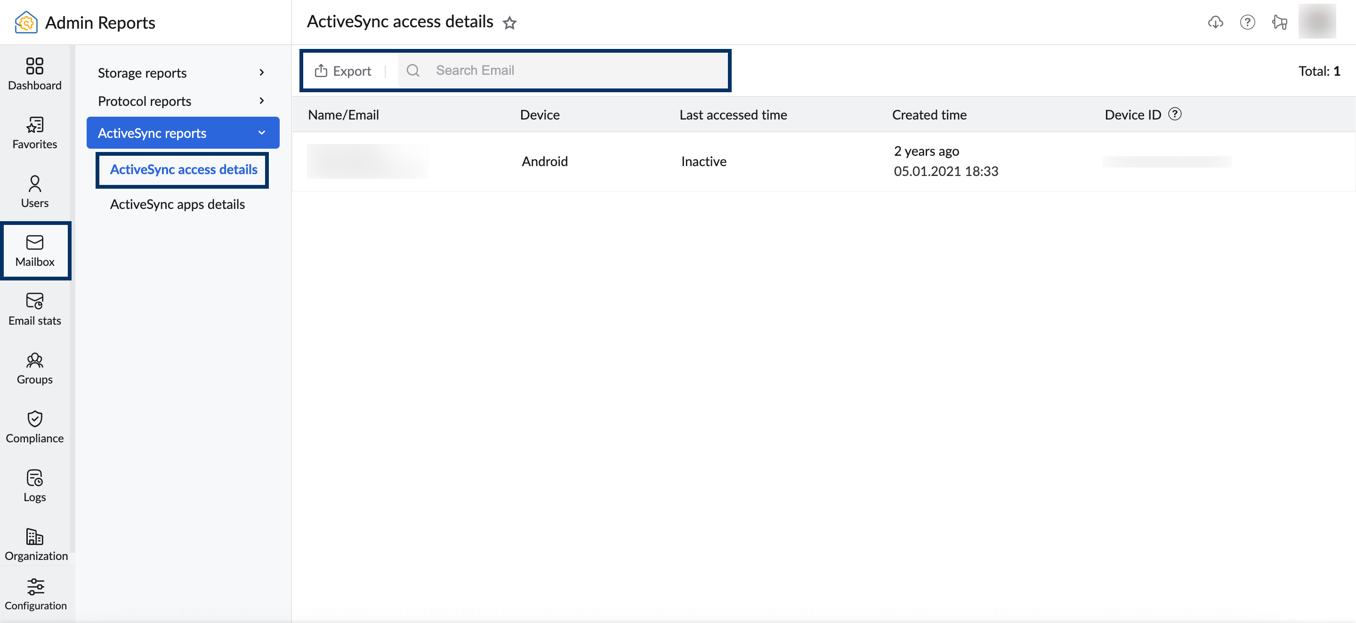The image size is (1356, 623).
Task: Select ActiveSync access details report
Action: pos(183,169)
